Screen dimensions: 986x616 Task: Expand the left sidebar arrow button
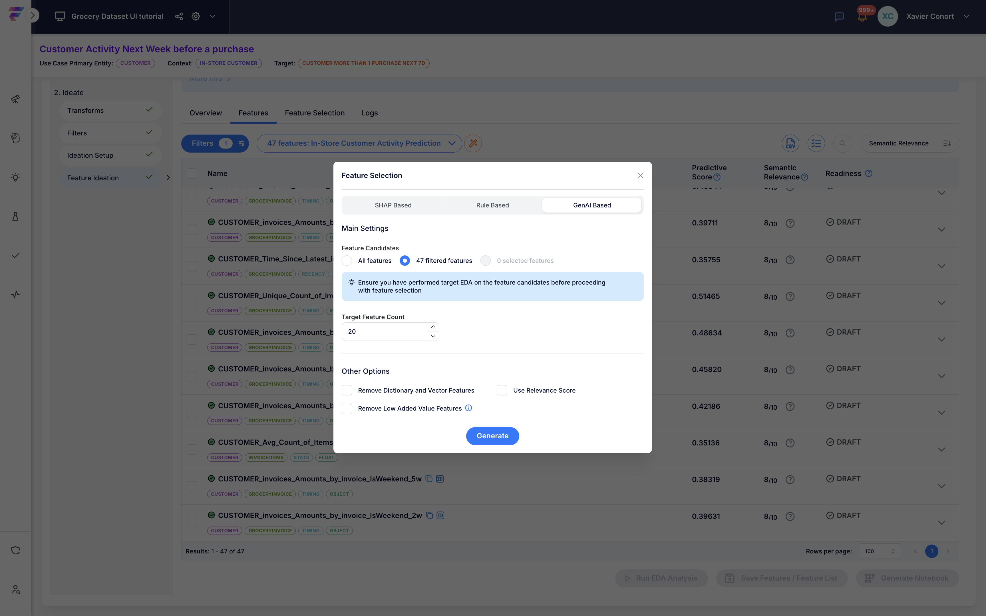33,16
